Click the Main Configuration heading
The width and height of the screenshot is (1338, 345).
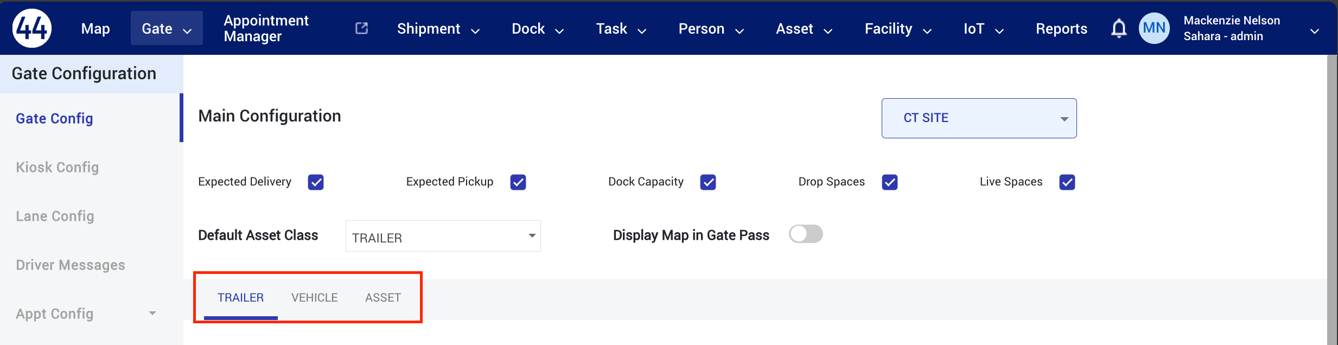click(x=270, y=116)
